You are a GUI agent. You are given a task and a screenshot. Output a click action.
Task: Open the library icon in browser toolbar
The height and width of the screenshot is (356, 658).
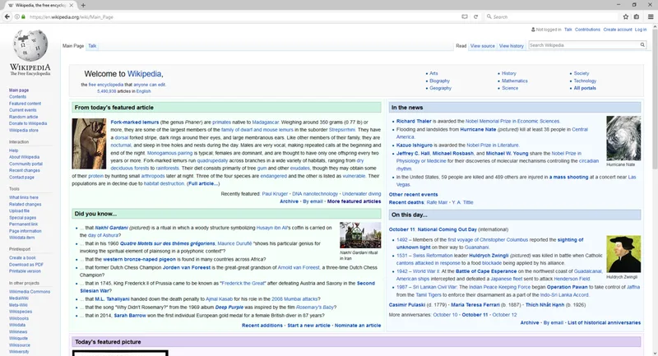[637, 16]
